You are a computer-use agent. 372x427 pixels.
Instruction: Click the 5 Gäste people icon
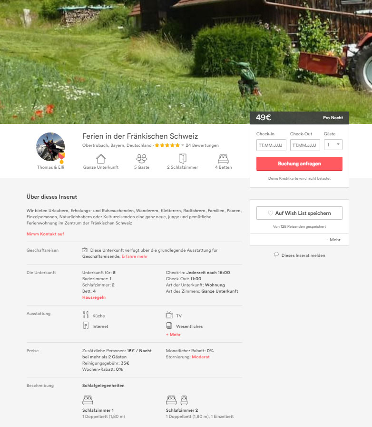[142, 159]
